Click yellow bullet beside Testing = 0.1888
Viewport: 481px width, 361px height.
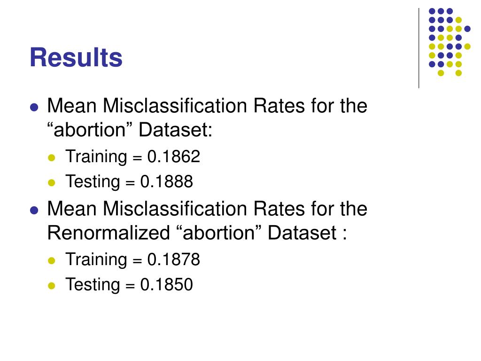tap(52, 183)
